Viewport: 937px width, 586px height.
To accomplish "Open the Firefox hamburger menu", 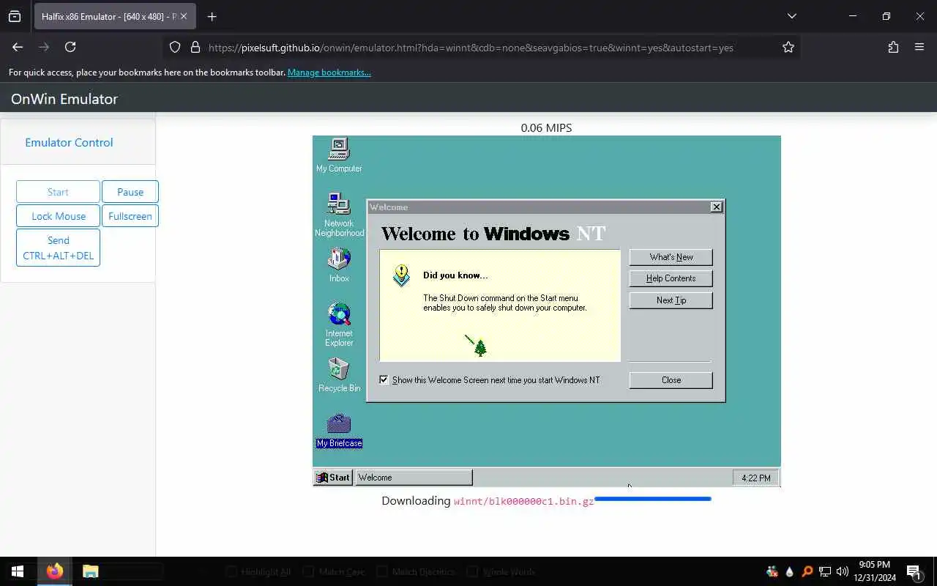I will tap(919, 47).
